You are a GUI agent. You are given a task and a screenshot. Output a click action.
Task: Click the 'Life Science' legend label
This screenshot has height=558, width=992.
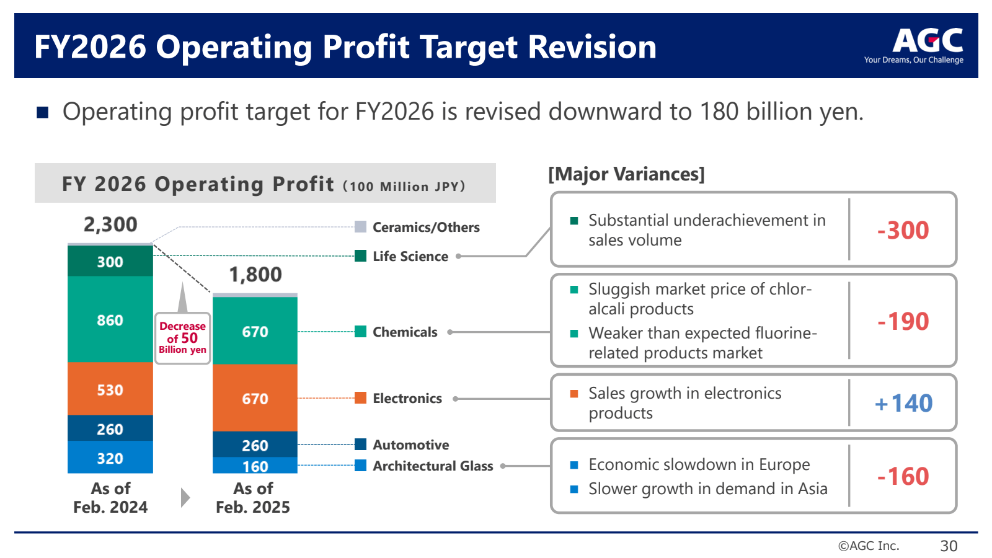tap(410, 256)
